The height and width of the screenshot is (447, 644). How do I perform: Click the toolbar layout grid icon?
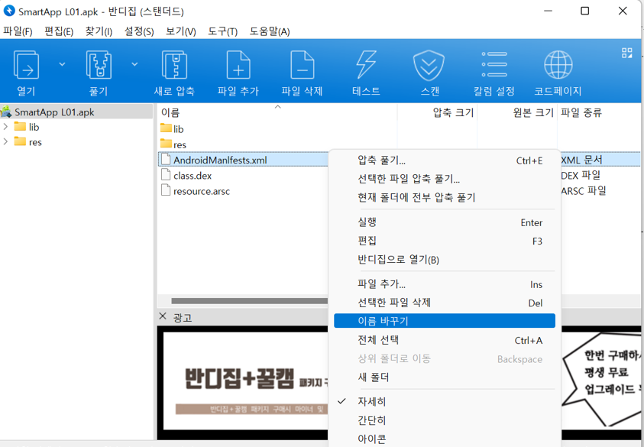tap(626, 53)
